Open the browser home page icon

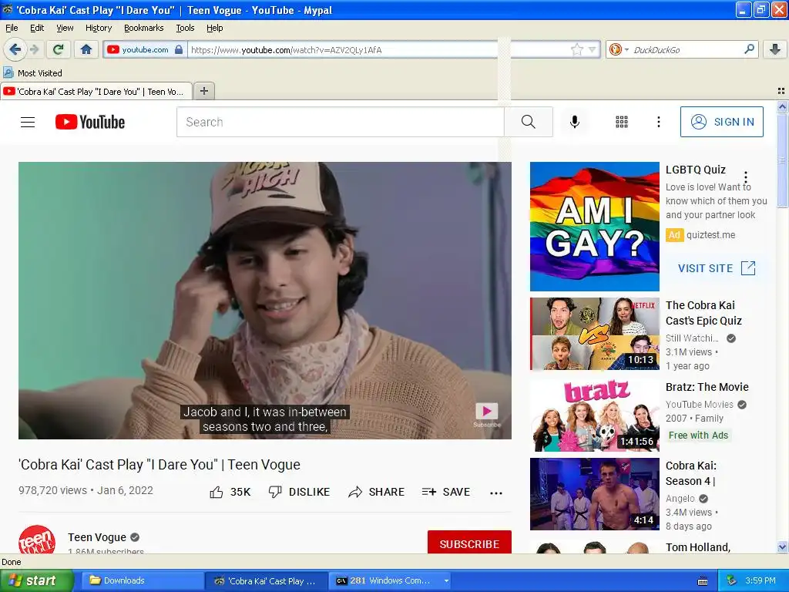pyautogui.click(x=86, y=49)
